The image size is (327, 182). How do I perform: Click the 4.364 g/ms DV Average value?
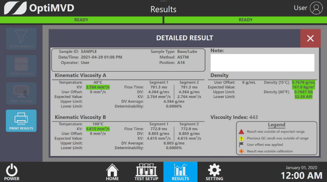(174, 101)
